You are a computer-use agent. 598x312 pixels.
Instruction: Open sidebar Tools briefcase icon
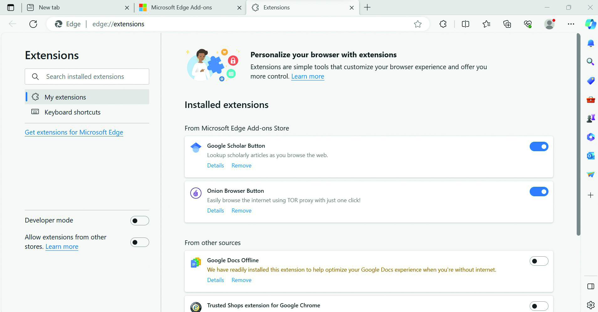pos(590,100)
